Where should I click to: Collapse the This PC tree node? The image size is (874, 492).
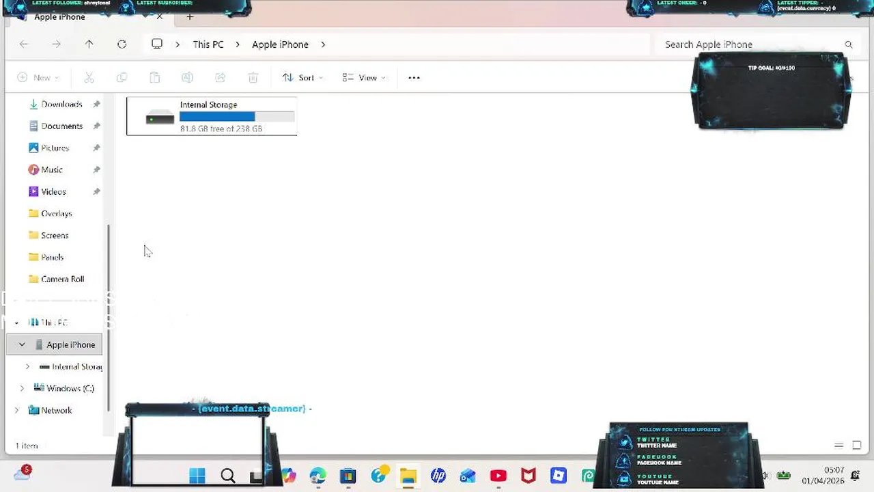coord(16,323)
